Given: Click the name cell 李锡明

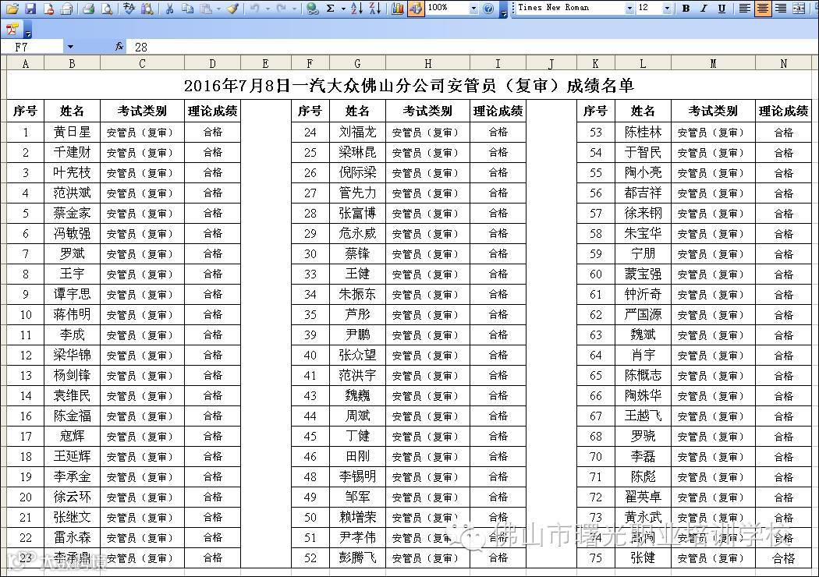Looking at the screenshot, I should (x=357, y=476).
